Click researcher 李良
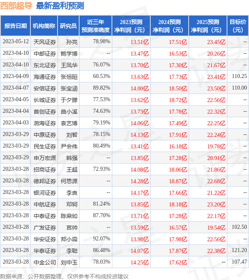The height and width of the screenshot is (280, 249). point(72,193)
